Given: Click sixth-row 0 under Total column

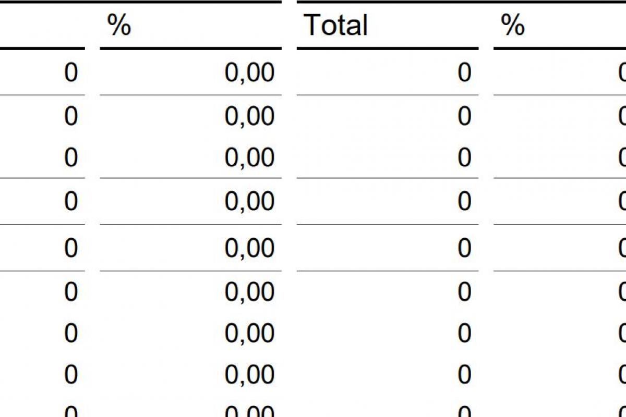Looking at the screenshot, I should click(x=464, y=291).
